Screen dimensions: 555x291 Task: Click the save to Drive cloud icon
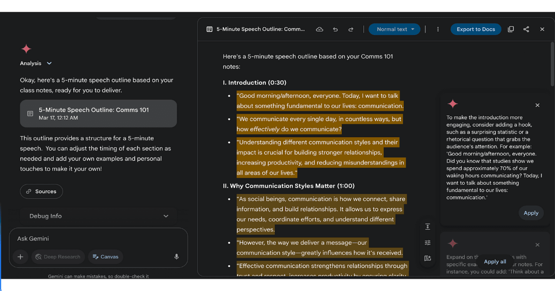(319, 29)
